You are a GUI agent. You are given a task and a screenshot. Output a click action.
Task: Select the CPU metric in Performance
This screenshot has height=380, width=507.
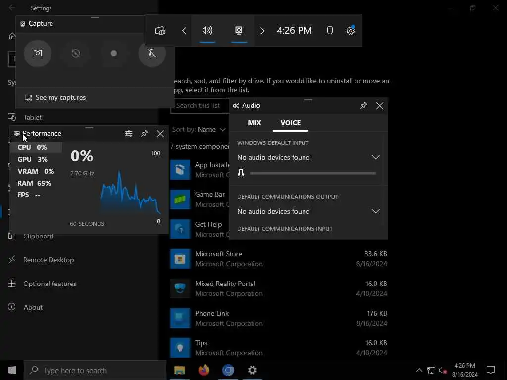pyautogui.click(x=36, y=147)
